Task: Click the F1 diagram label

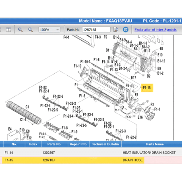Action: (x=76, y=85)
